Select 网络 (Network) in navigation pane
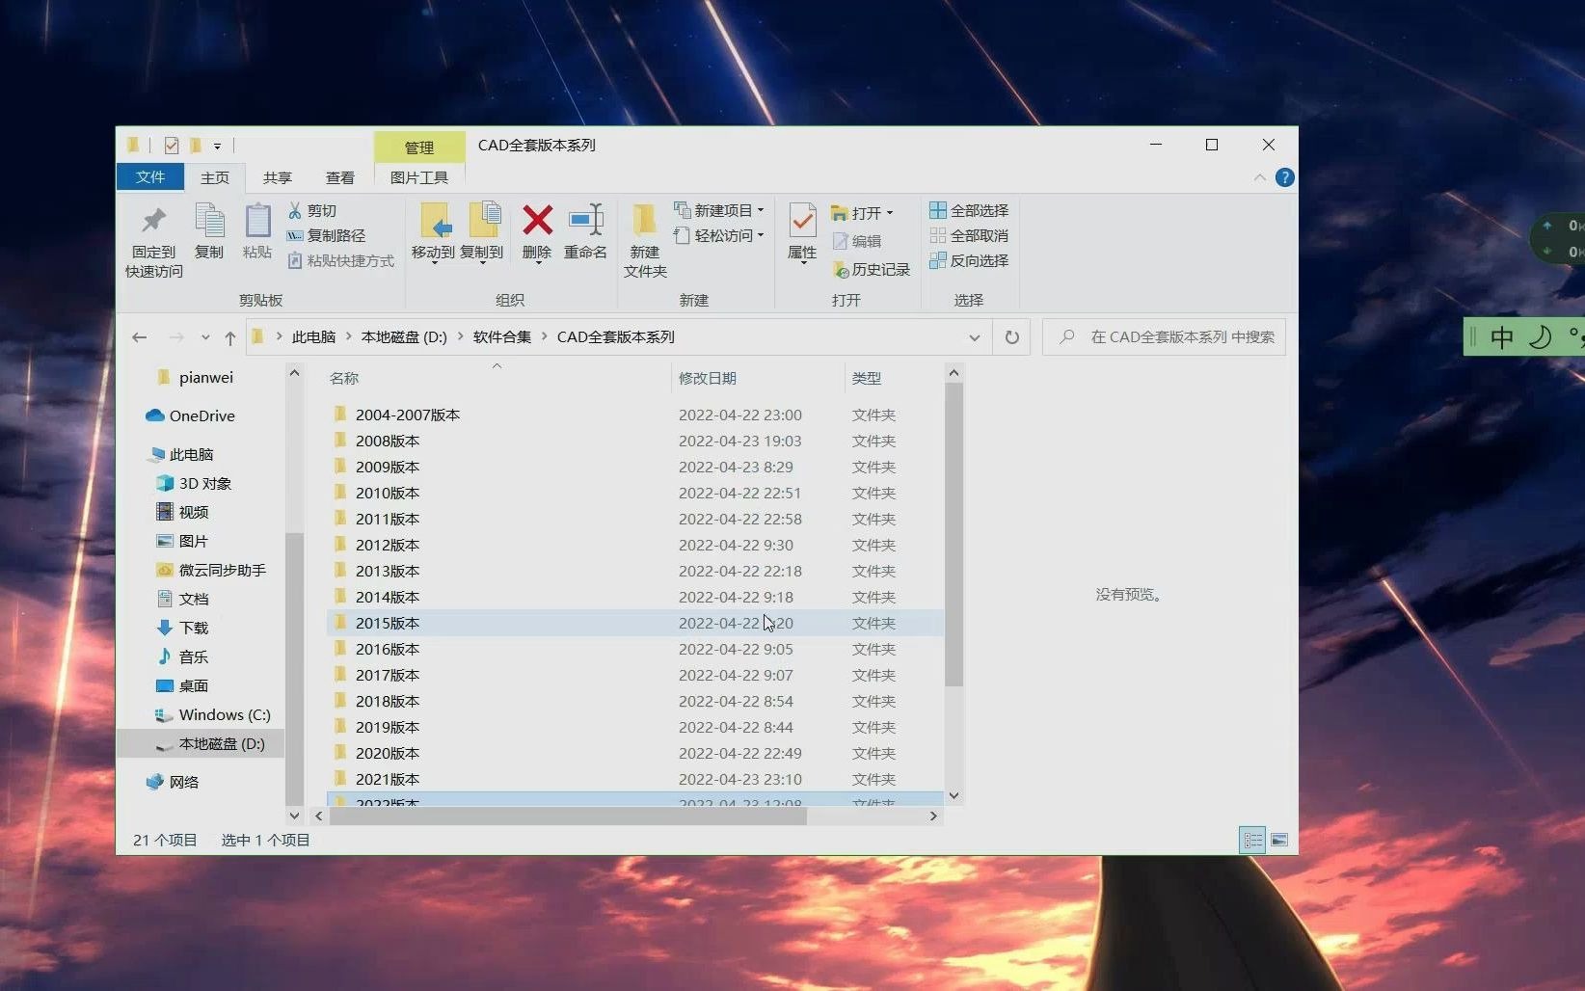Screen dimensions: 1585x991 point(173,782)
